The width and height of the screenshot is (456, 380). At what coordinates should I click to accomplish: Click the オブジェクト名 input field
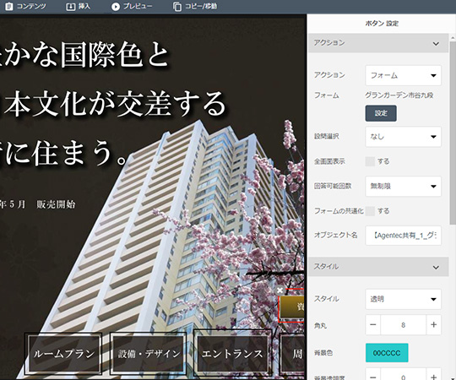[x=403, y=236]
